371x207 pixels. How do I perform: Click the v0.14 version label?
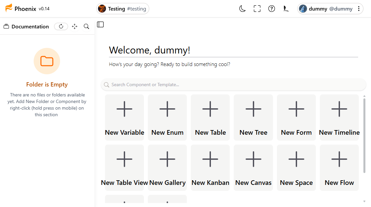click(44, 9)
